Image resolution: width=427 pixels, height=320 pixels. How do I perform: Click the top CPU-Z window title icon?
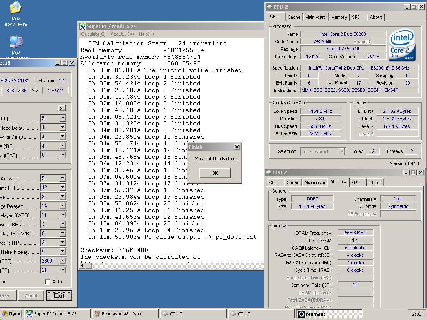(269, 7)
